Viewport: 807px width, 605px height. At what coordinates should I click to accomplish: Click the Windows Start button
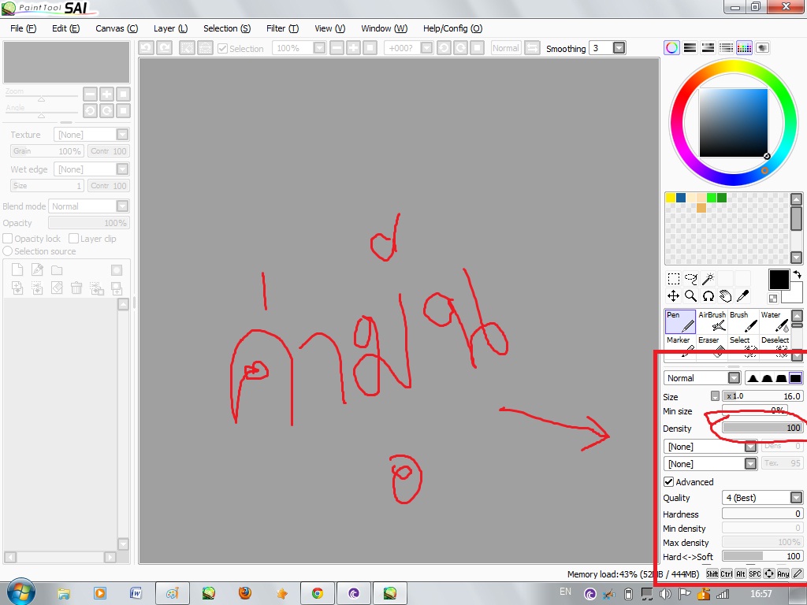(21, 592)
